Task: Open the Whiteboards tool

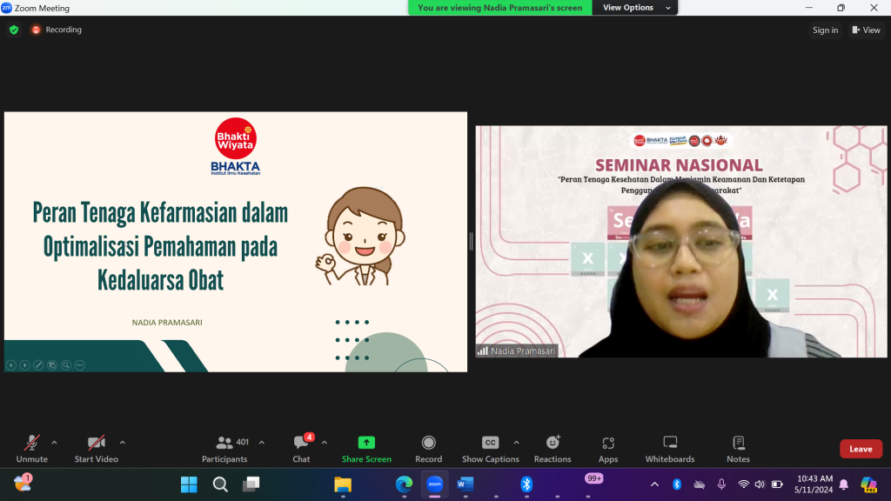Action: pyautogui.click(x=669, y=448)
